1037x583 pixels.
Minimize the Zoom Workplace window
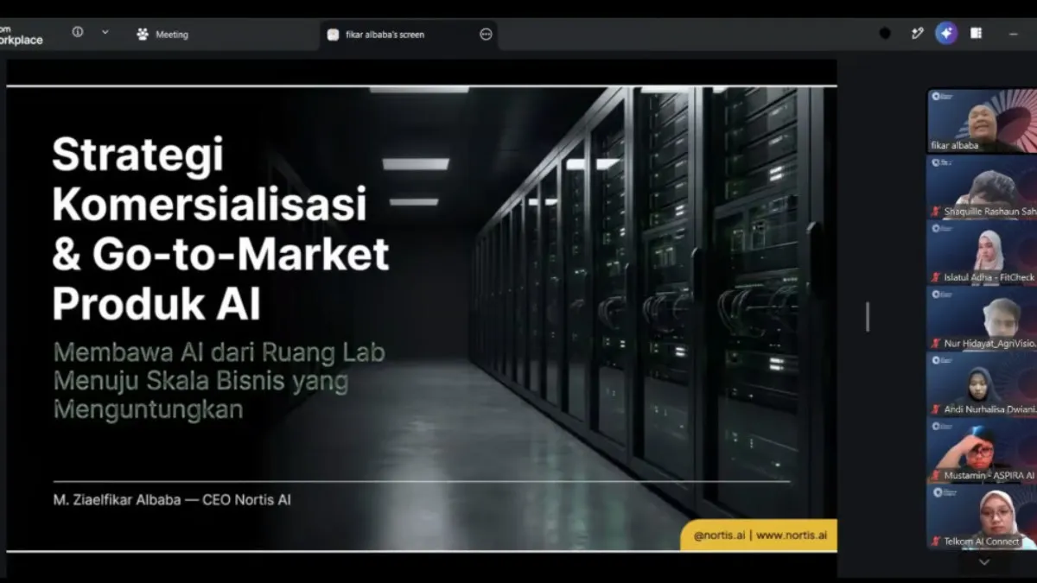pos(1014,34)
